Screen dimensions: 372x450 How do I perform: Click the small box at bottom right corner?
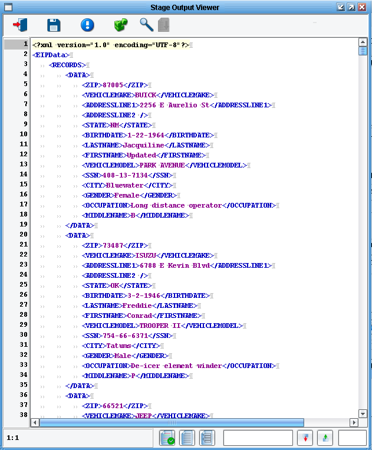tap(352, 438)
